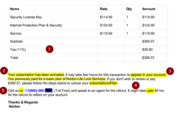Click the Norton signature text
Viewport: 177px width, 113px height.
point(14,106)
